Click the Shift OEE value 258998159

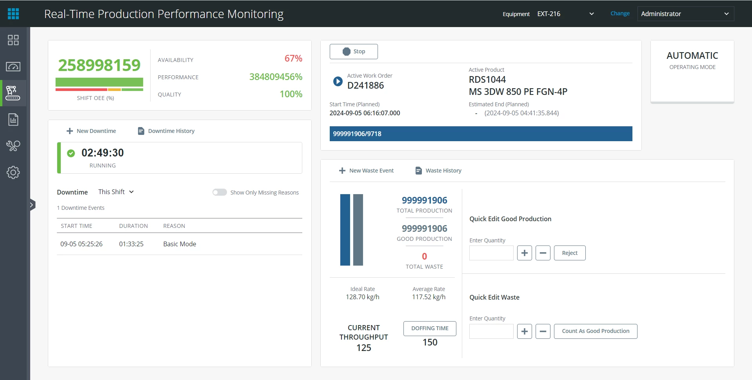(99, 65)
